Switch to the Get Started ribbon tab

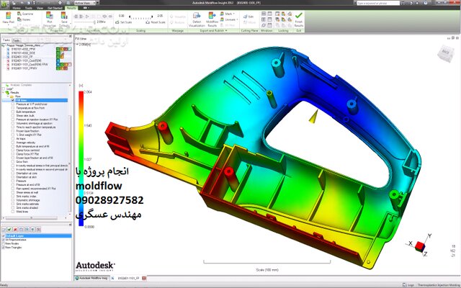(x=55, y=8)
